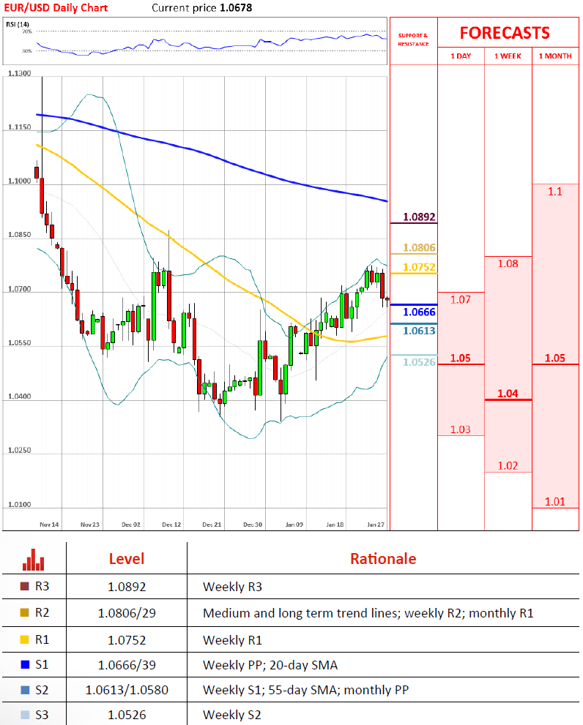
Task: Click the R1 yellow color swatch
Action: [x=25, y=639]
